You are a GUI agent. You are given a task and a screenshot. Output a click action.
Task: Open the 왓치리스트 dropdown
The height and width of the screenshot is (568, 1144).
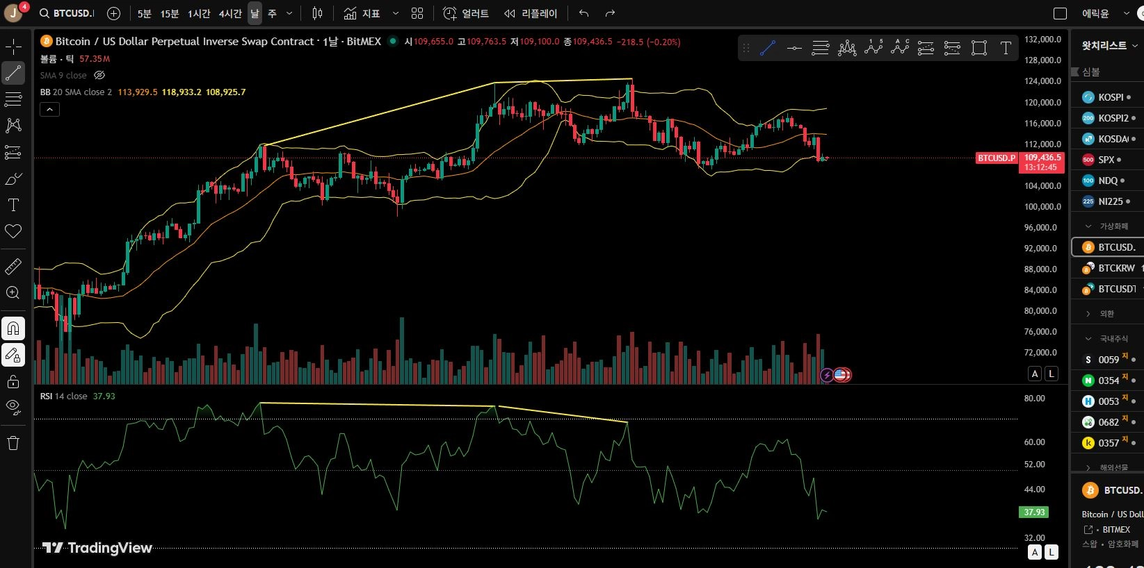(x=1109, y=45)
